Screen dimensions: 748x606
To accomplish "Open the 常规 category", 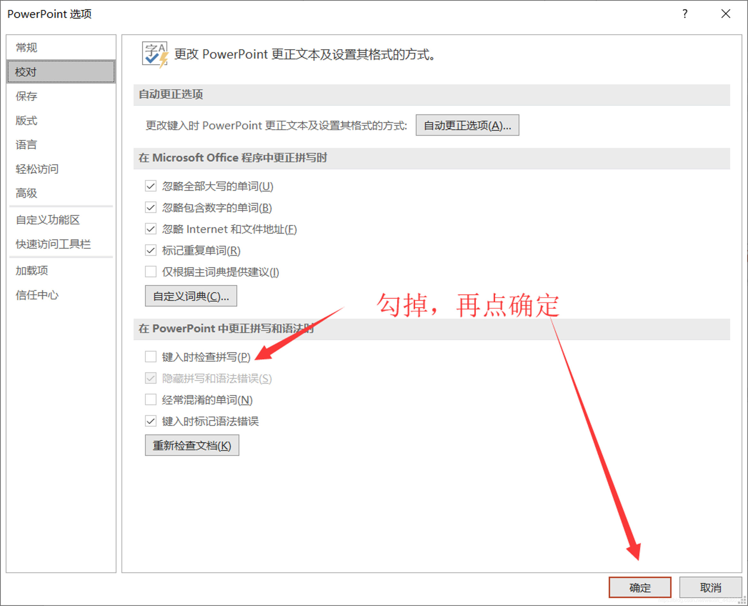I will click(x=26, y=48).
